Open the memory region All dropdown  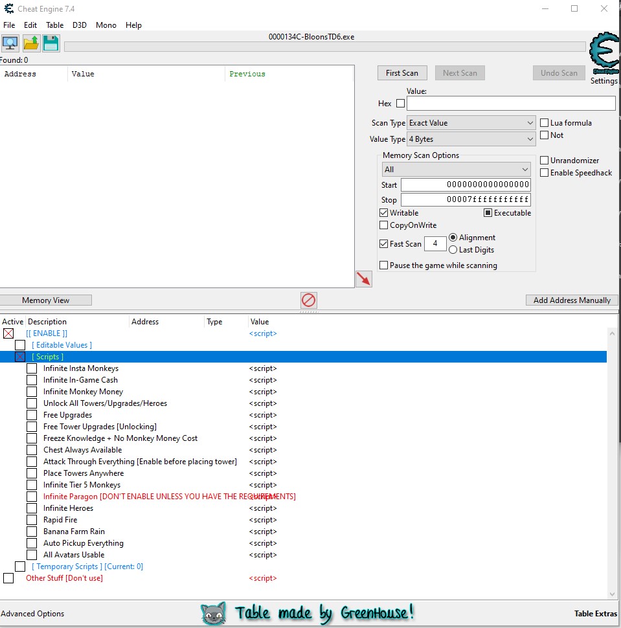[x=457, y=170]
